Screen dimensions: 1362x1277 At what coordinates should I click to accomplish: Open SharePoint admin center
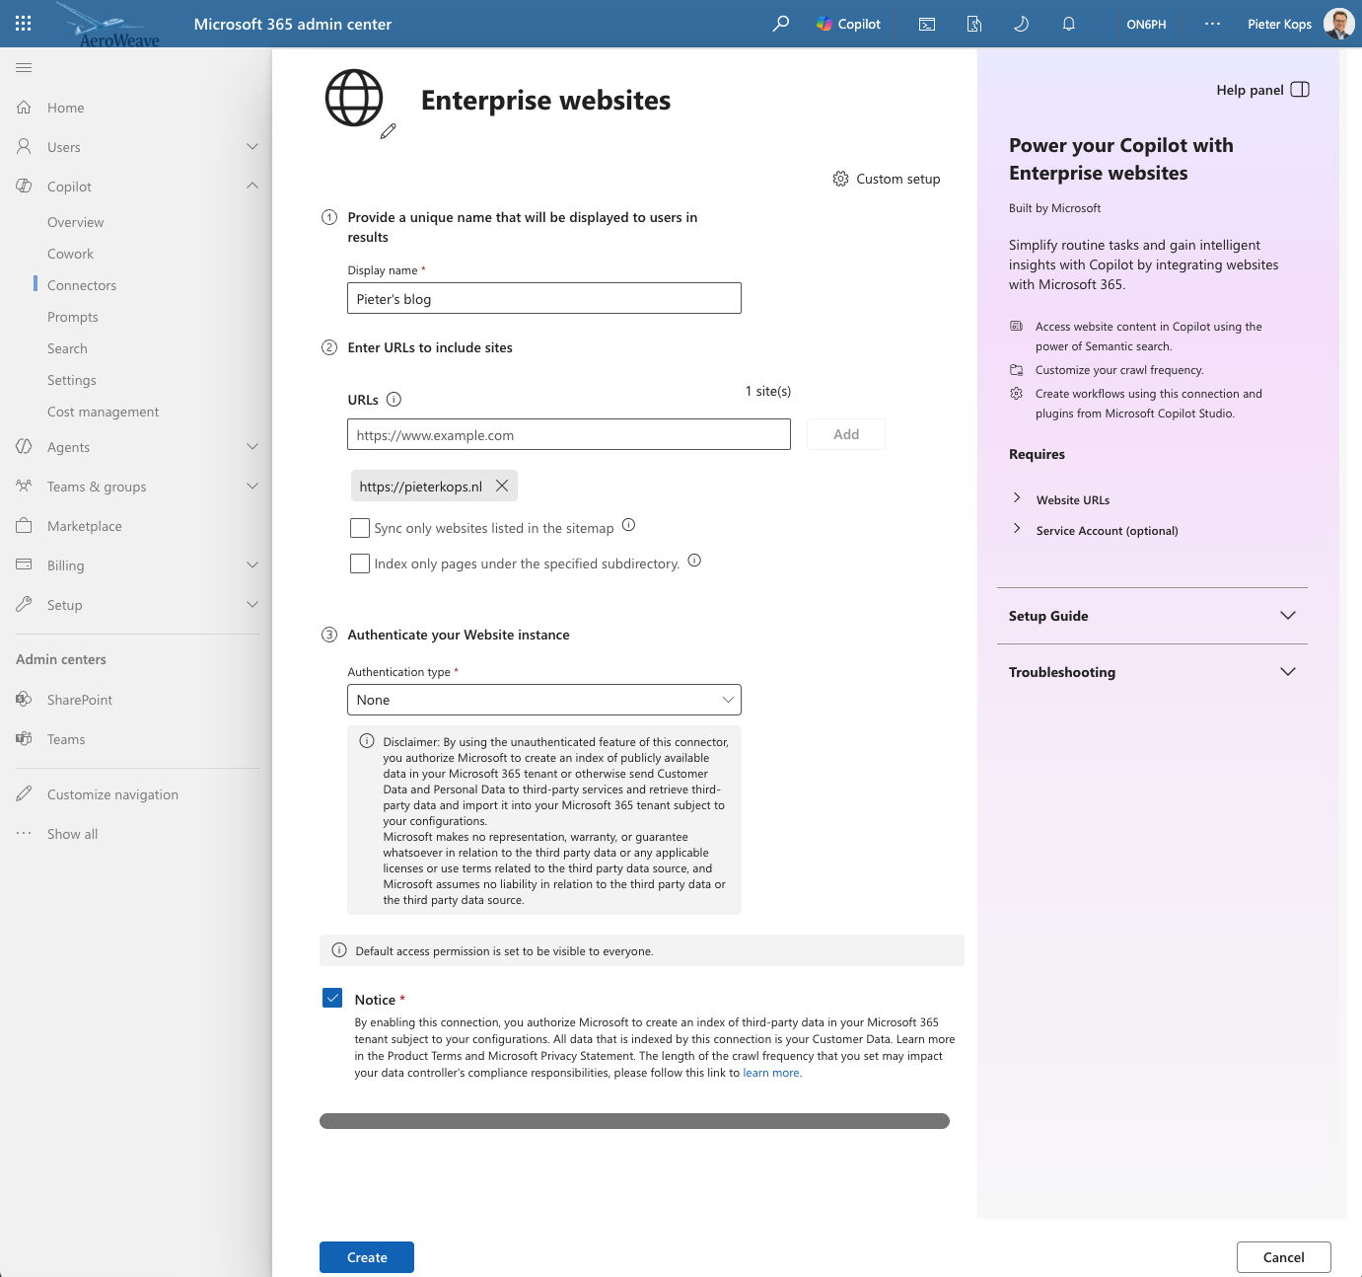[80, 700]
